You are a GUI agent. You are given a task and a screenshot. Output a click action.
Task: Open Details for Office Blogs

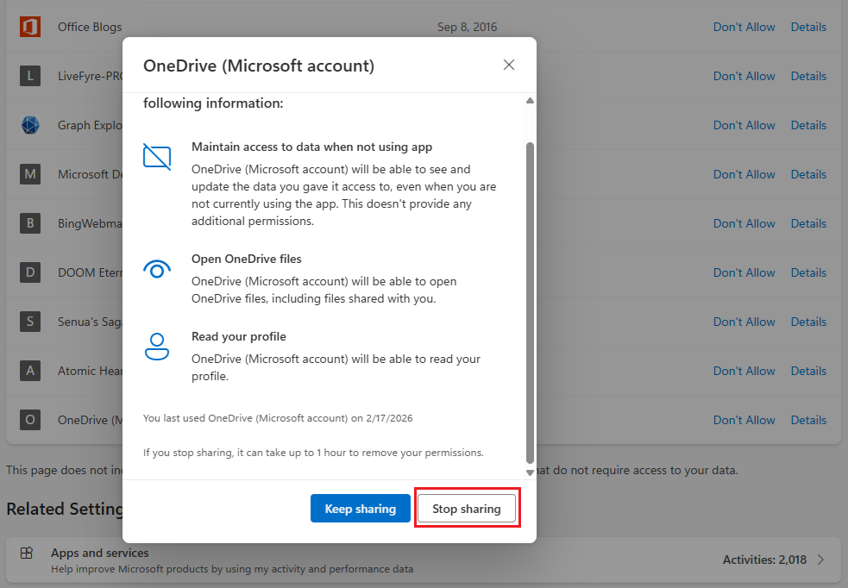(x=808, y=27)
